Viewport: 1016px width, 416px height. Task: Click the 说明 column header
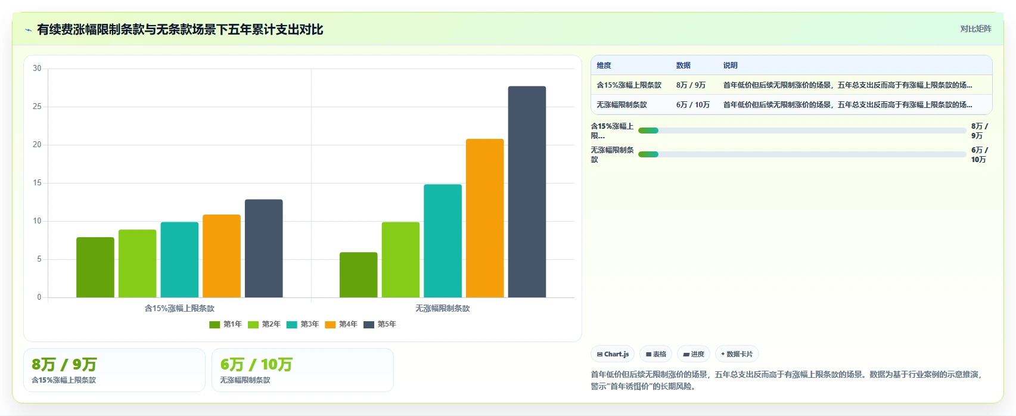[731, 66]
